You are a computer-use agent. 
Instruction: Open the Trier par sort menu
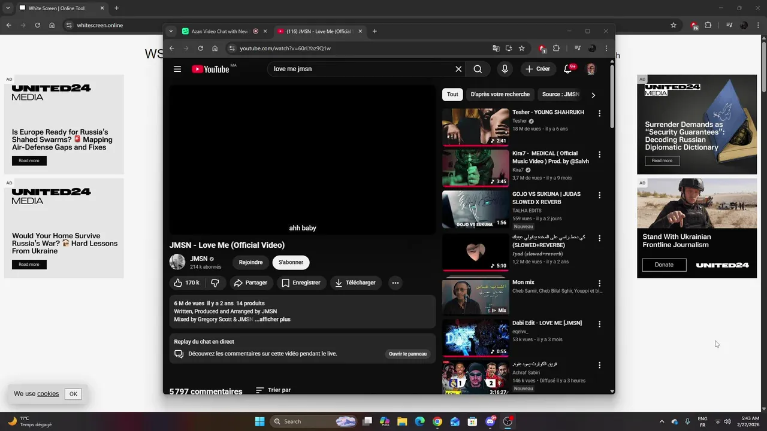[273, 390]
